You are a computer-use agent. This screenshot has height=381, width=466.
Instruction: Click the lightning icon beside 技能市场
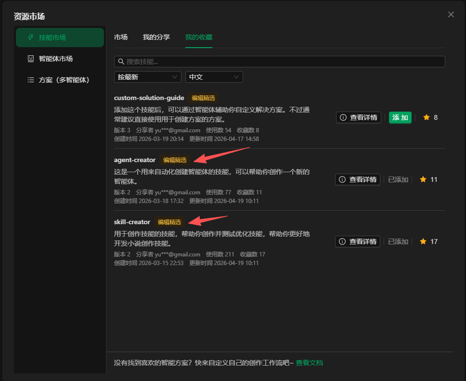click(31, 38)
